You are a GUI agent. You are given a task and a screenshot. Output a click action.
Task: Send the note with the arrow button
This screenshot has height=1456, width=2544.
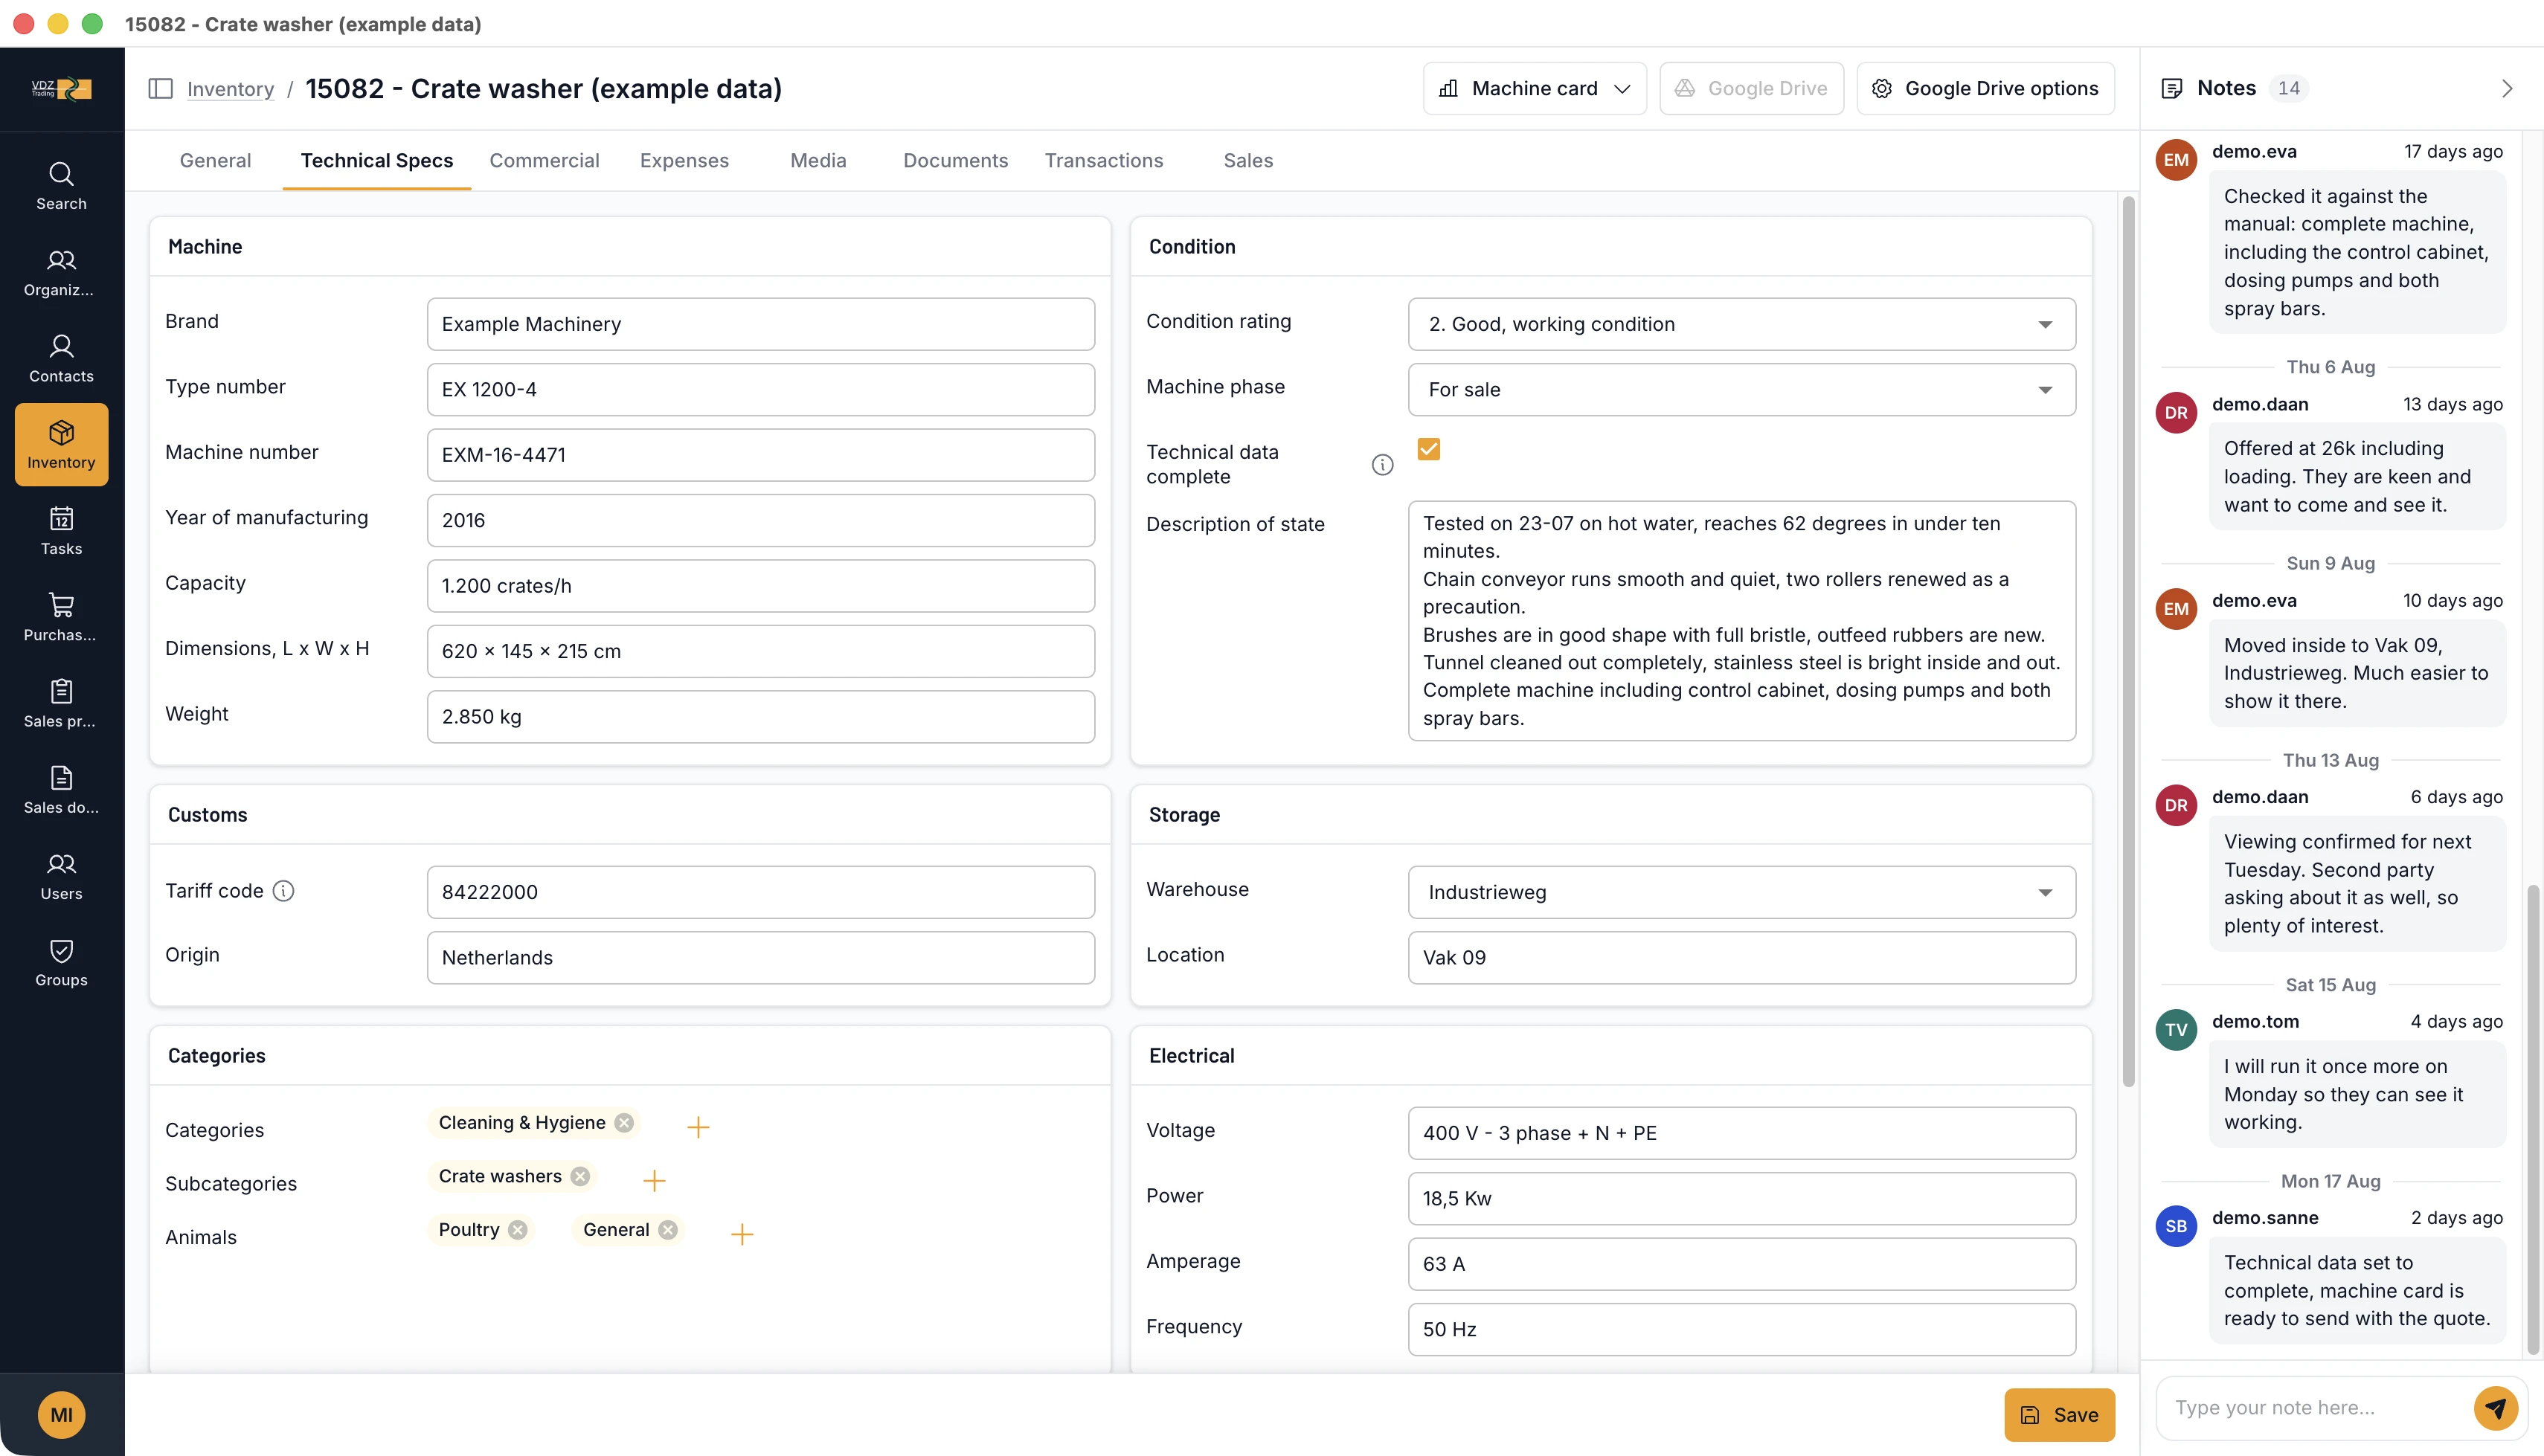tap(2496, 1408)
